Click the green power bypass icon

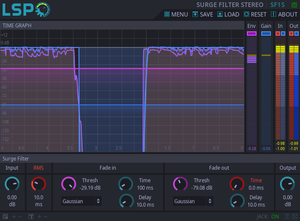(294, 5)
